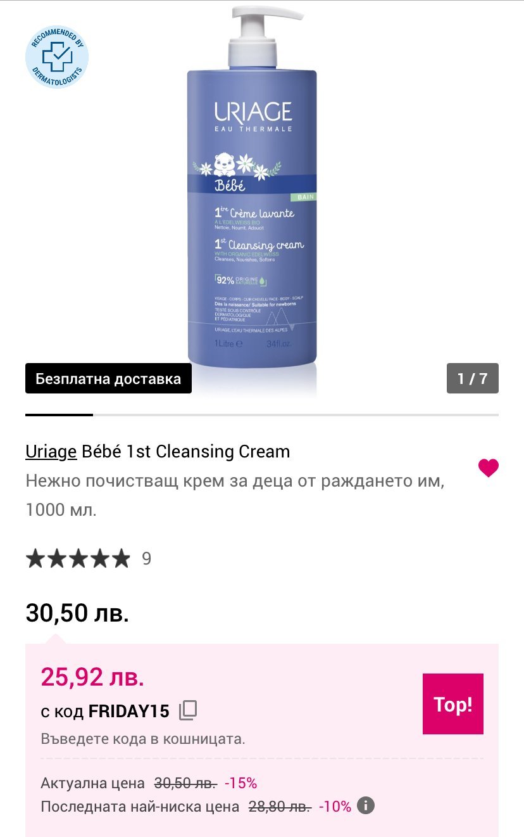This screenshot has height=837, width=524.
Task: Tap the Безплатна доставка label
Action: click(108, 379)
